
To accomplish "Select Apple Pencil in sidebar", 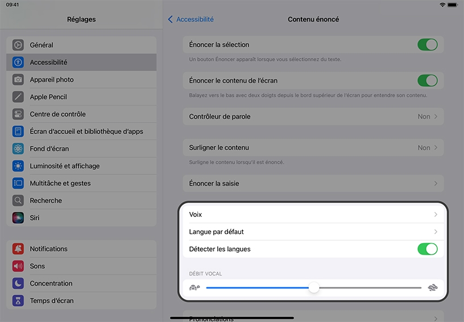I will (x=81, y=97).
